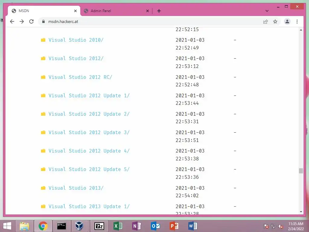Click the folder icon beside 2012 Update 2/
The image size is (309, 232).
pyautogui.click(x=43, y=114)
